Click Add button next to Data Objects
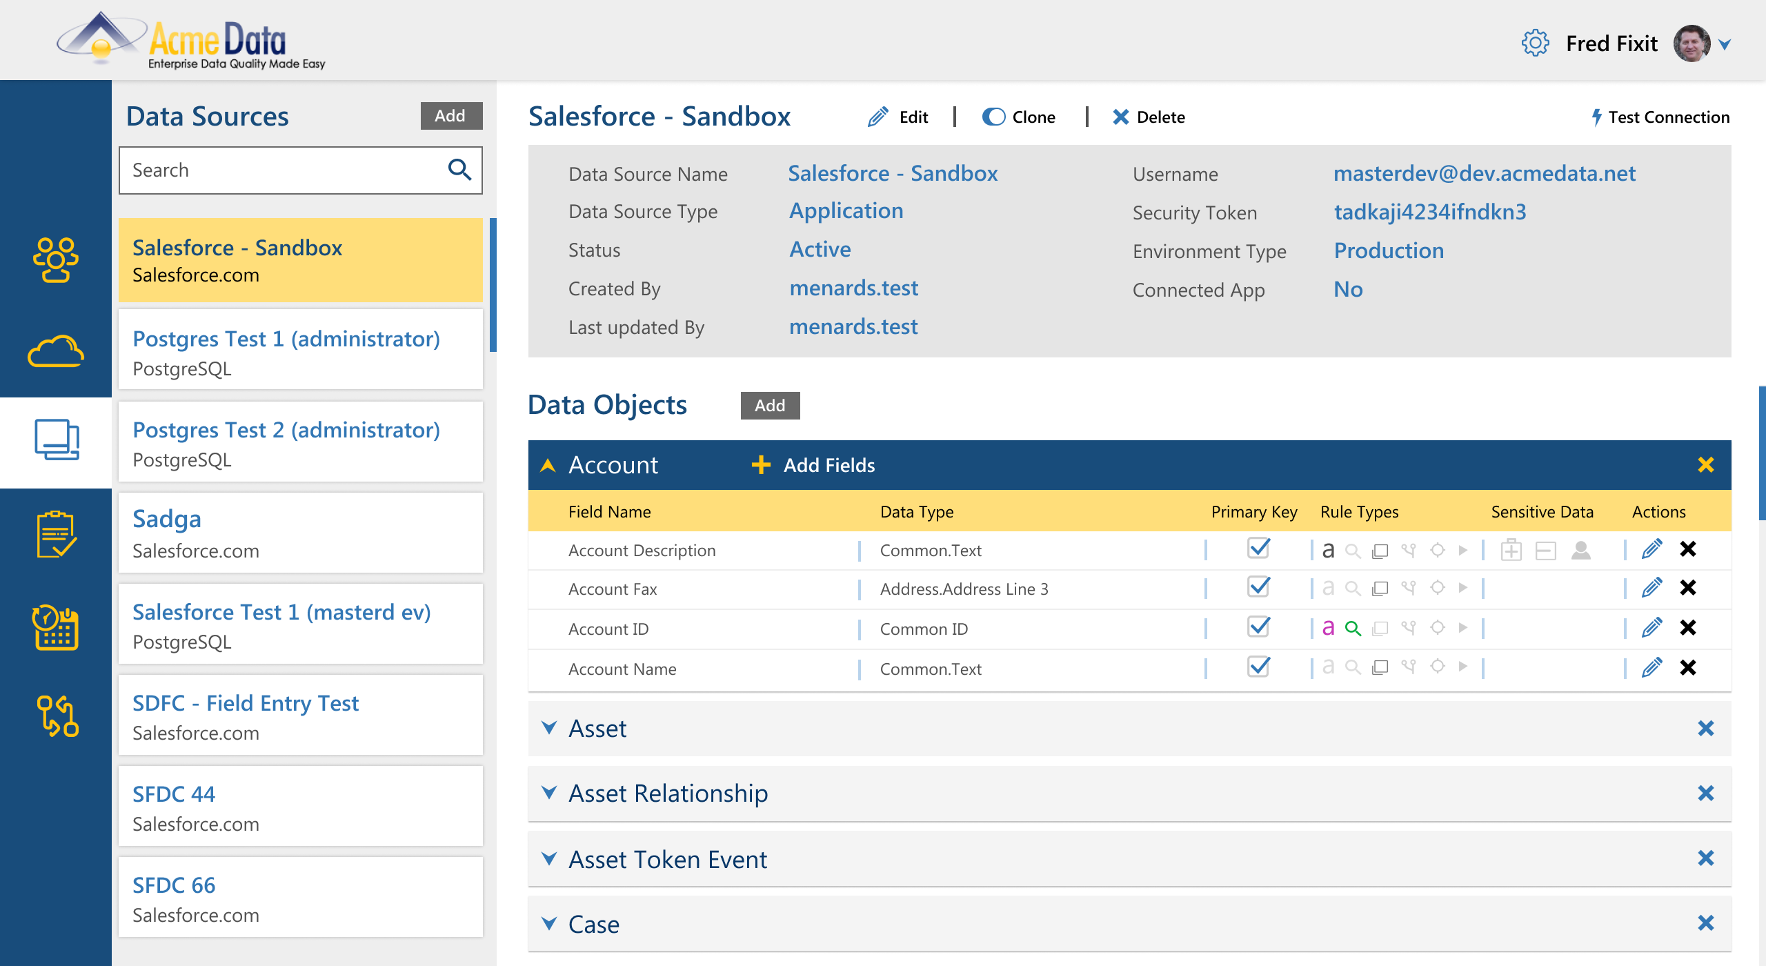The height and width of the screenshot is (966, 1766). coord(770,406)
